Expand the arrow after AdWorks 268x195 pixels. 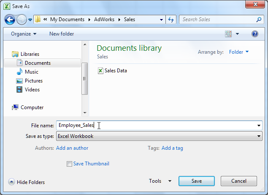[x=119, y=19]
